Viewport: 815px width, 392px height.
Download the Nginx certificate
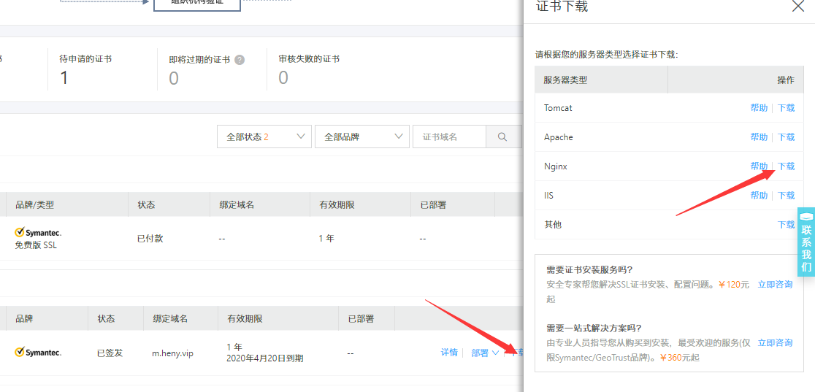(x=786, y=166)
